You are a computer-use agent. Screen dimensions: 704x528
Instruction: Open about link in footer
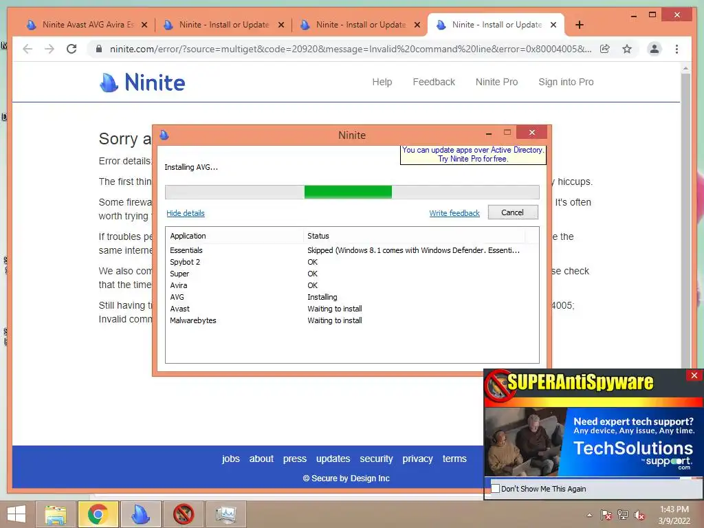tap(261, 459)
